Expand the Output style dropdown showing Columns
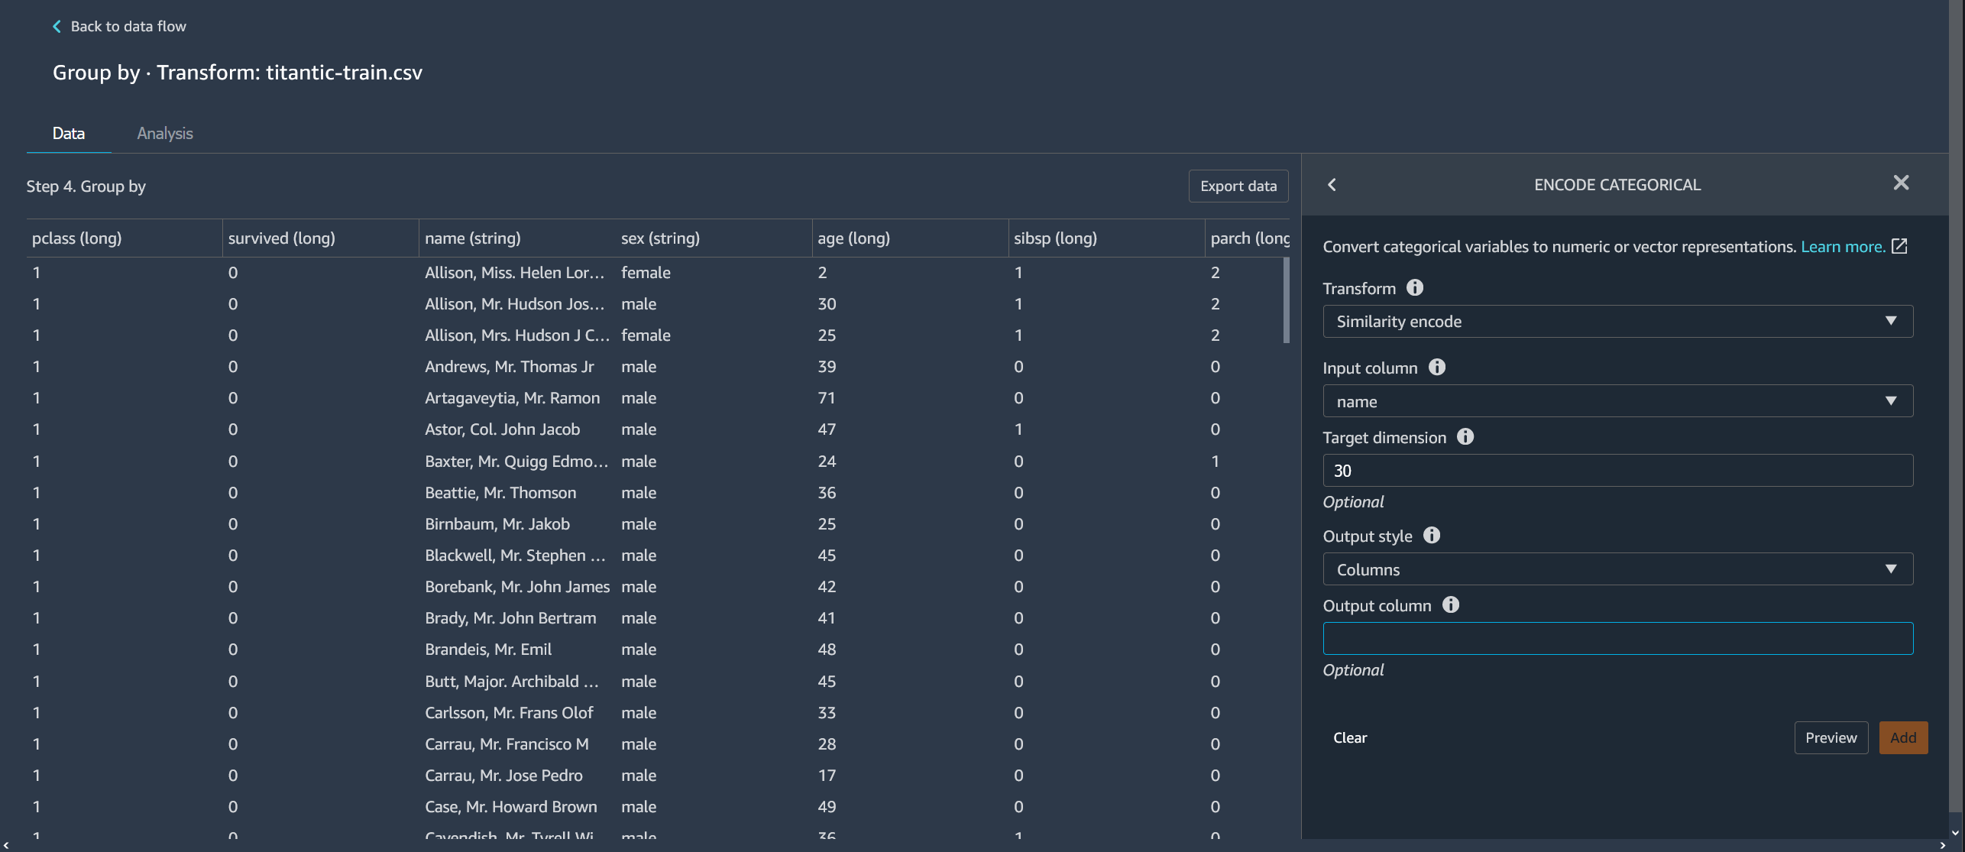1965x852 pixels. pyautogui.click(x=1617, y=569)
